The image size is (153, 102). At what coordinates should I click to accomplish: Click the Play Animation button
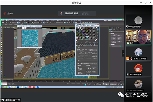(x=98, y=83)
